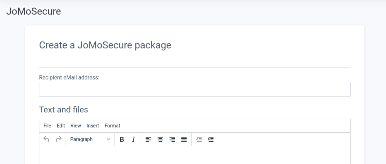Open the Insert menu
This screenshot has height=164, width=386.
pyautogui.click(x=93, y=126)
